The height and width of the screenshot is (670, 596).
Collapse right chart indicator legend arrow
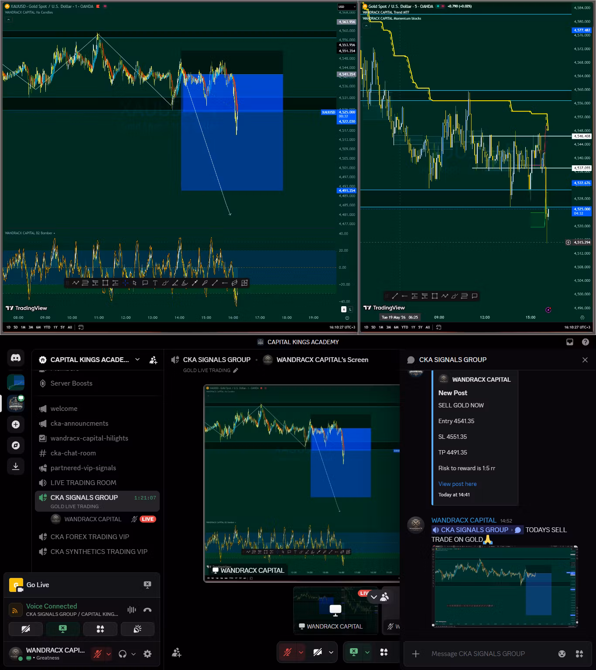(x=367, y=26)
